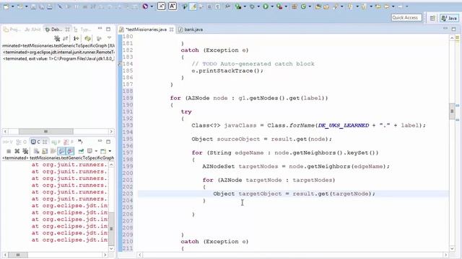Click on code line 203 targetObject
The image size is (462, 259).
point(260,194)
